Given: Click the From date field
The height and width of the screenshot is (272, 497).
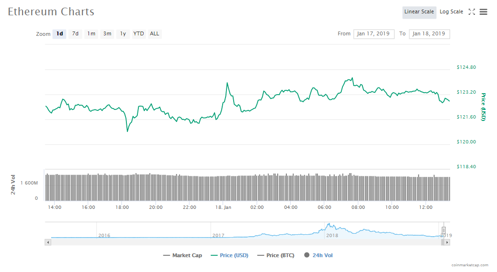Looking at the screenshot, I should (x=374, y=34).
